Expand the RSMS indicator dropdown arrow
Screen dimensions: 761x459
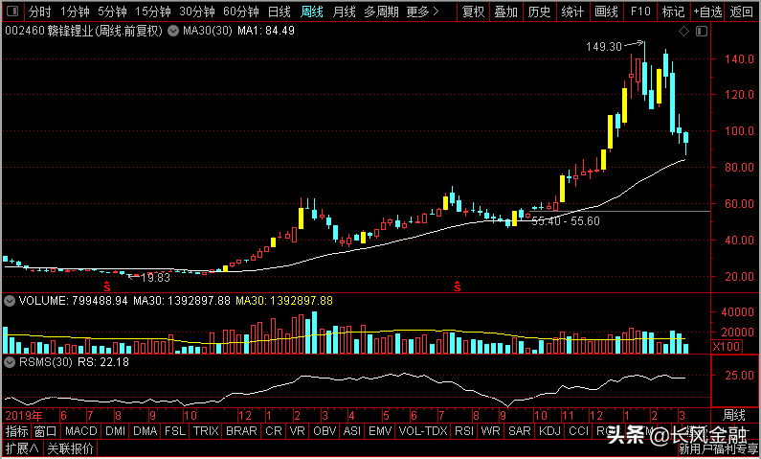coord(9,362)
